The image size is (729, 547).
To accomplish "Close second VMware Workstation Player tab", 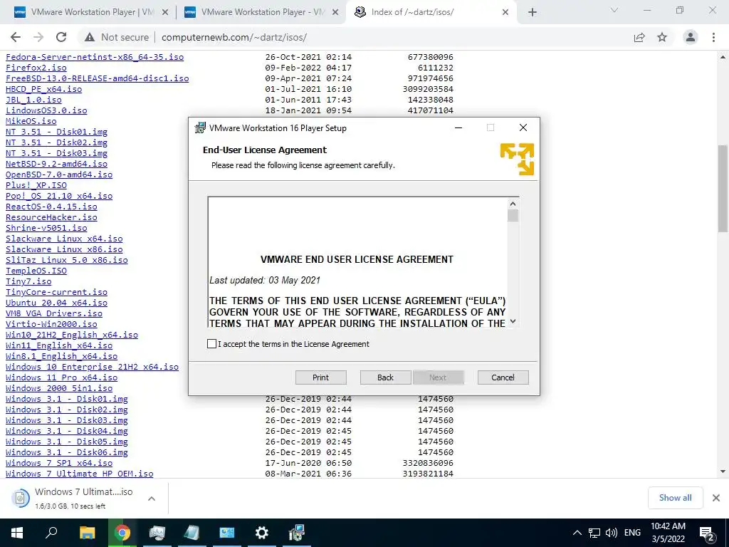I will pos(335,12).
